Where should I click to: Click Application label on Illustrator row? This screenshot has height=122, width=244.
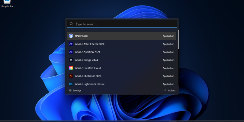[169, 76]
